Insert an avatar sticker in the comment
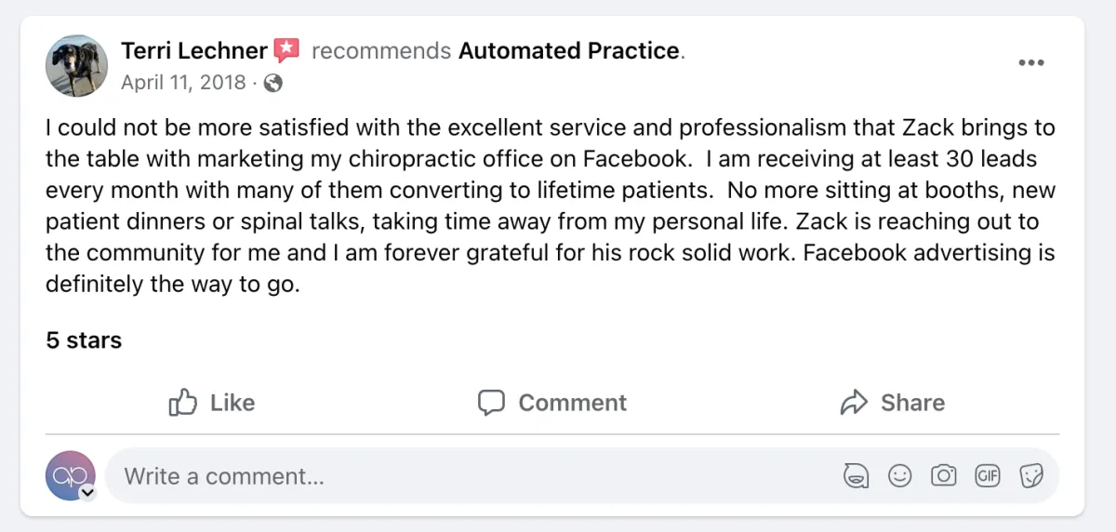Image resolution: width=1116 pixels, height=532 pixels. 856,476
